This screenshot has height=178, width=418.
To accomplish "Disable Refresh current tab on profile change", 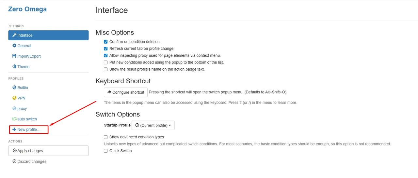I will tap(105, 48).
